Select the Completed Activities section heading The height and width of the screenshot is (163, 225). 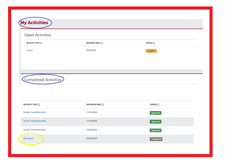tap(43, 80)
